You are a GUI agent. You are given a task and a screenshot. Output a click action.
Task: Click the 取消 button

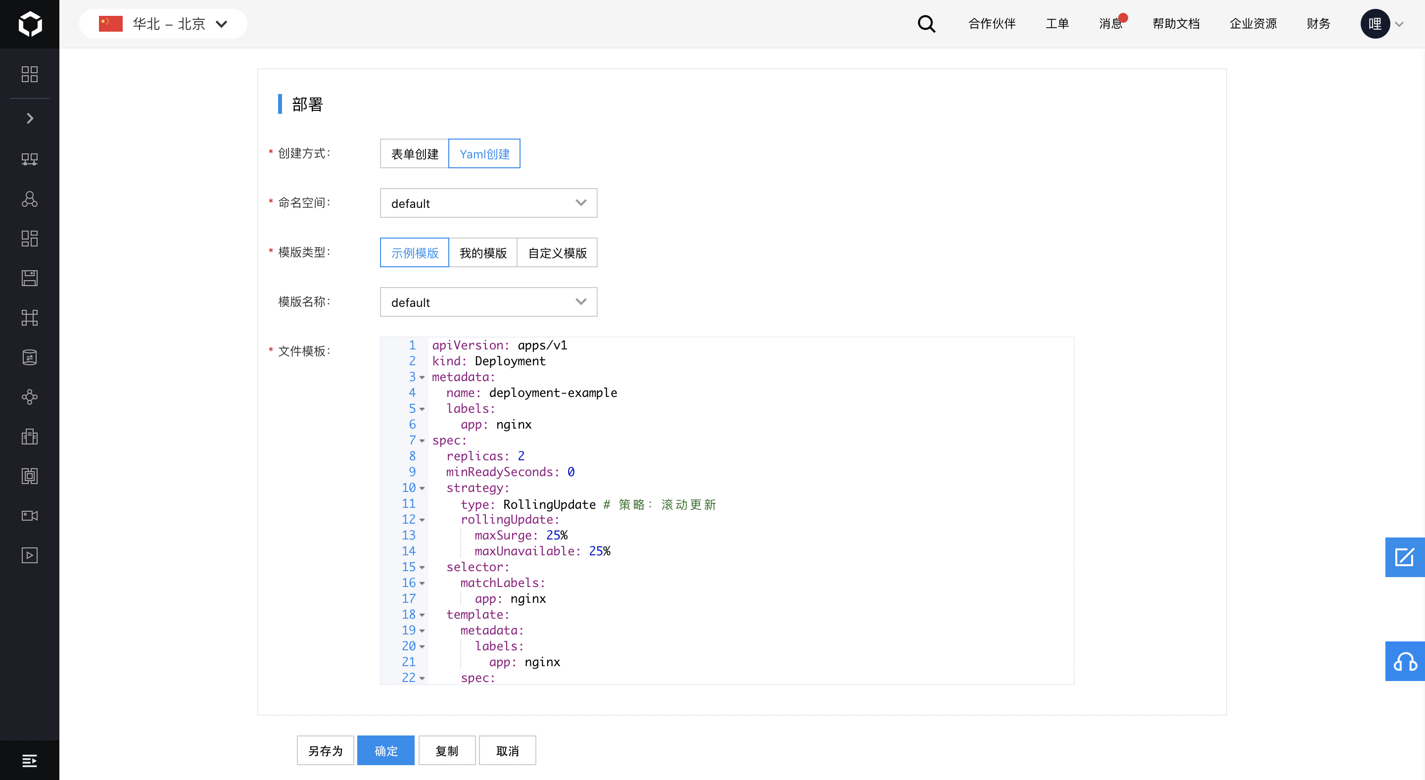point(507,750)
